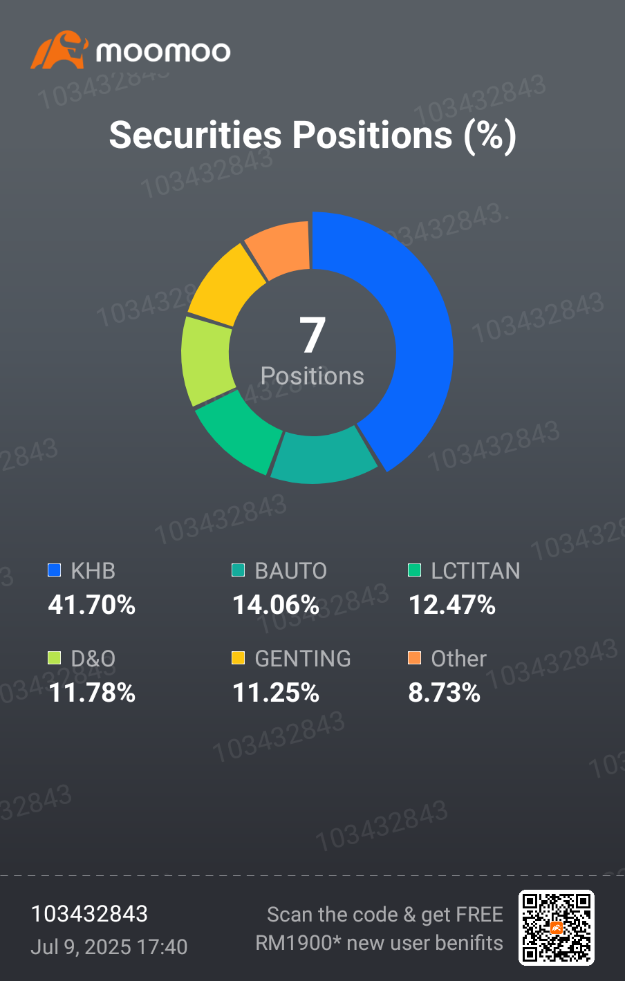Screen dimensions: 625x981
Task: Click the Scan the code promo text
Action: click(x=380, y=928)
